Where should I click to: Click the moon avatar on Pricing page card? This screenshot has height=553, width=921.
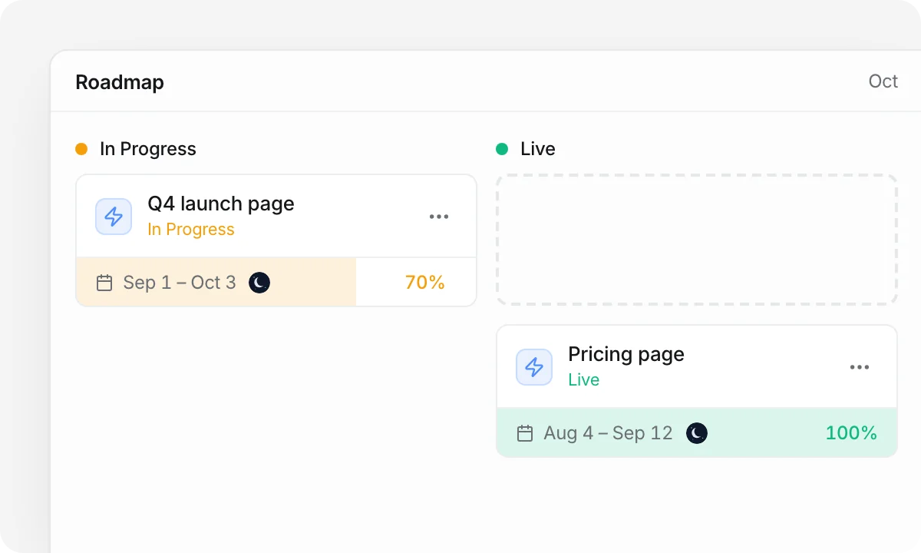pyautogui.click(x=697, y=433)
